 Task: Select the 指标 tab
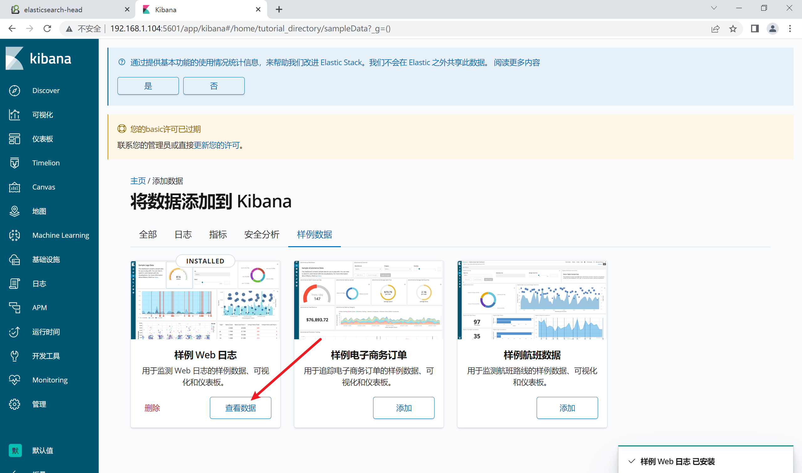click(x=218, y=235)
